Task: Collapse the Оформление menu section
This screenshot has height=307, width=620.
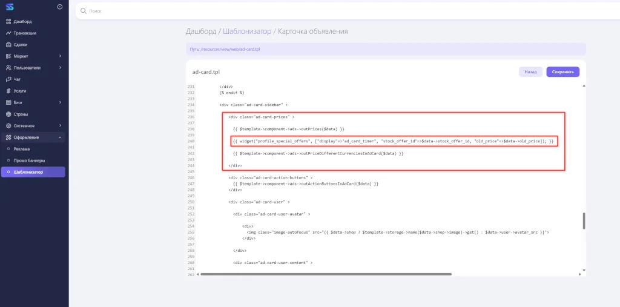Action: coord(60,137)
